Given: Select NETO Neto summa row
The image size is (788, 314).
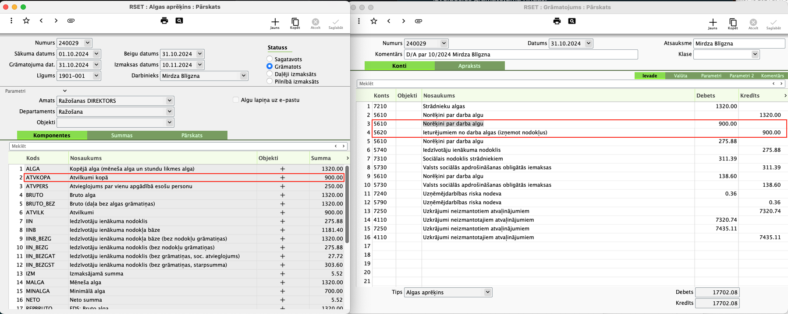Looking at the screenshot, I should point(177,300).
